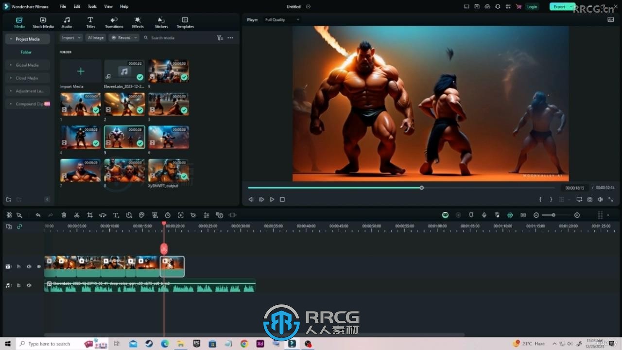This screenshot has height=350, width=622.
Task: Hide video track 1 with eye icon
Action: click(x=39, y=266)
